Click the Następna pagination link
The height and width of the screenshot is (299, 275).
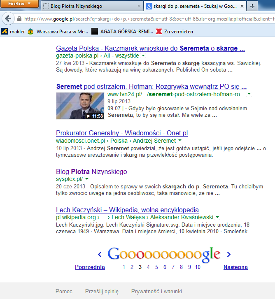click(235, 267)
